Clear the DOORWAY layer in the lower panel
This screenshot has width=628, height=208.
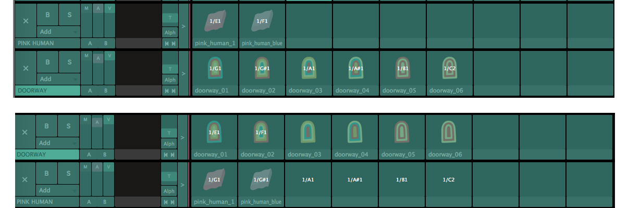point(25,132)
